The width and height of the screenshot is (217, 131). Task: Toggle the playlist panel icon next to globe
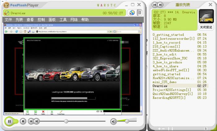(x=139, y=13)
